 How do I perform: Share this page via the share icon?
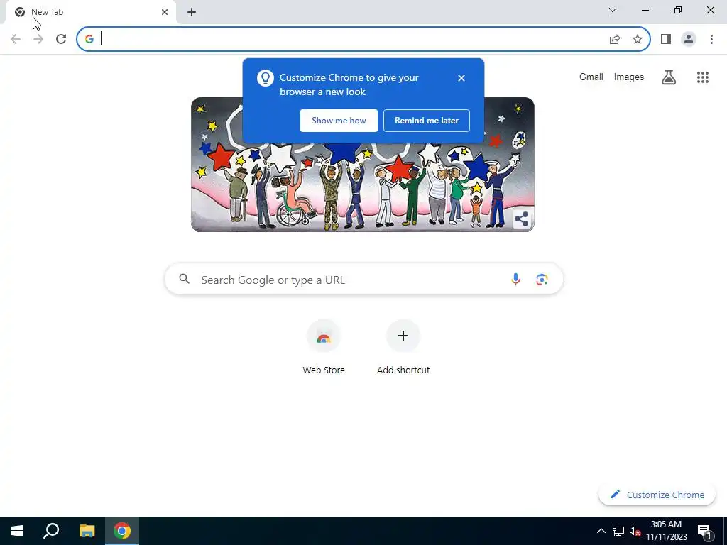coord(615,39)
